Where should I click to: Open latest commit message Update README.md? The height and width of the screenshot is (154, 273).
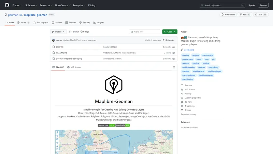80,40
